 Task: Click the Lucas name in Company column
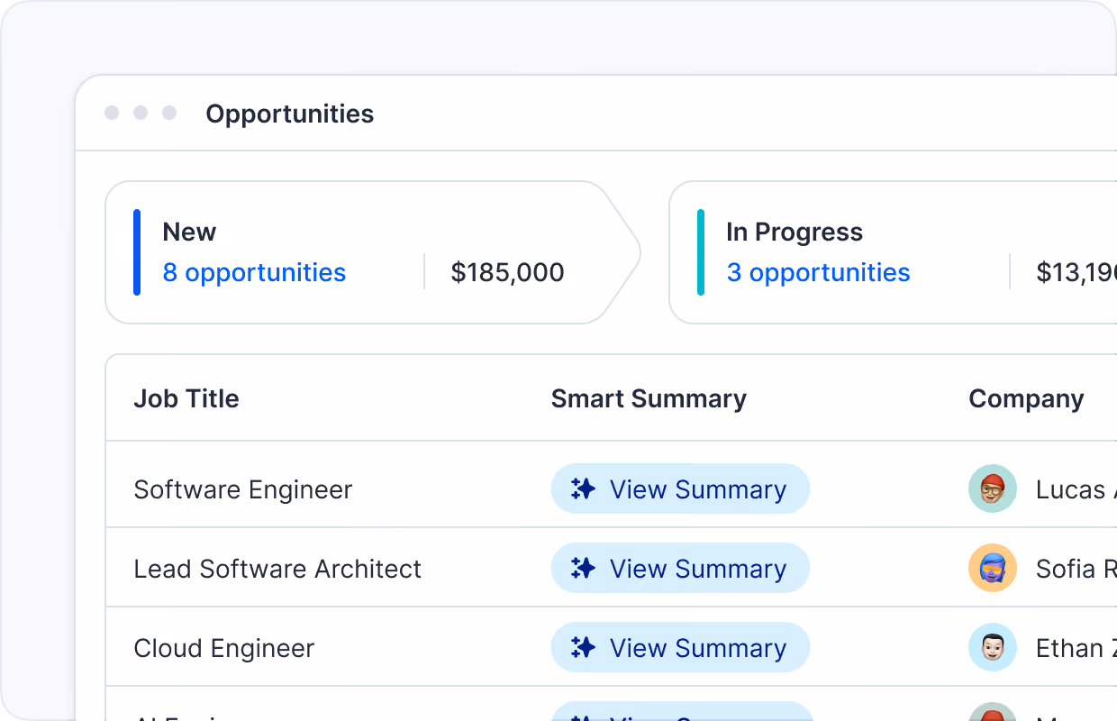pyautogui.click(x=1076, y=489)
